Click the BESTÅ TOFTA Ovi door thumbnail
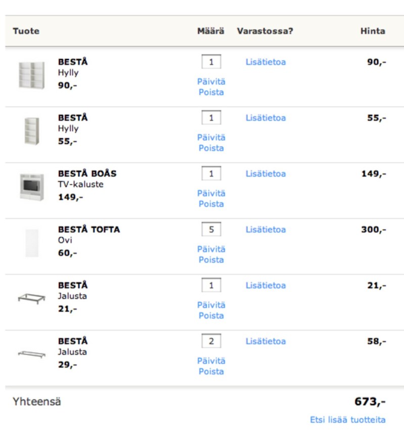 click(32, 243)
